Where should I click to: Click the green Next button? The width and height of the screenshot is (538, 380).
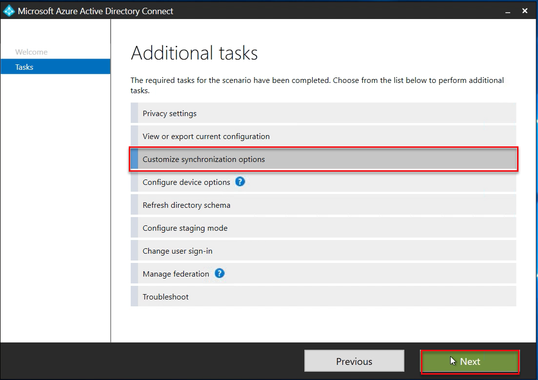click(x=470, y=361)
